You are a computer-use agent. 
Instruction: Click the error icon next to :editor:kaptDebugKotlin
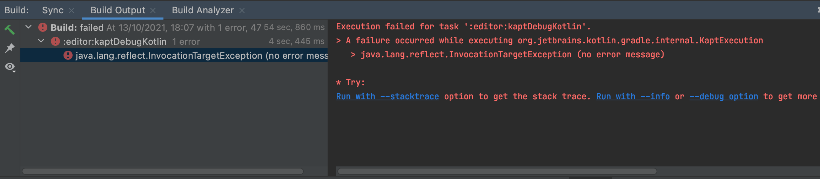pyautogui.click(x=55, y=41)
